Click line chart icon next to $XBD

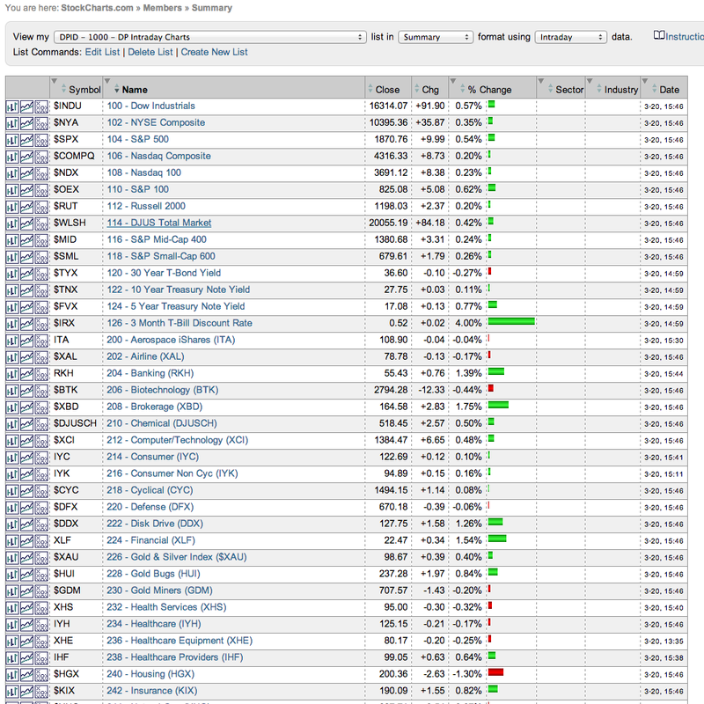pos(26,407)
